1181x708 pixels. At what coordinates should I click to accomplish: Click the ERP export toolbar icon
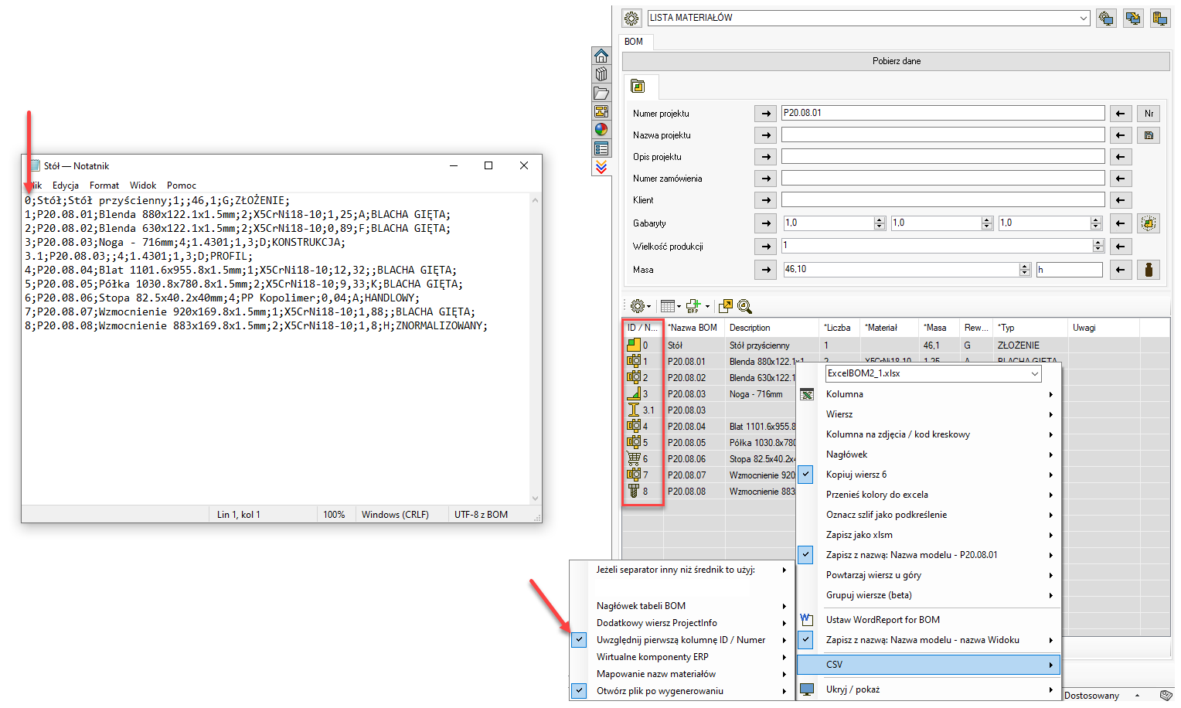[693, 306]
